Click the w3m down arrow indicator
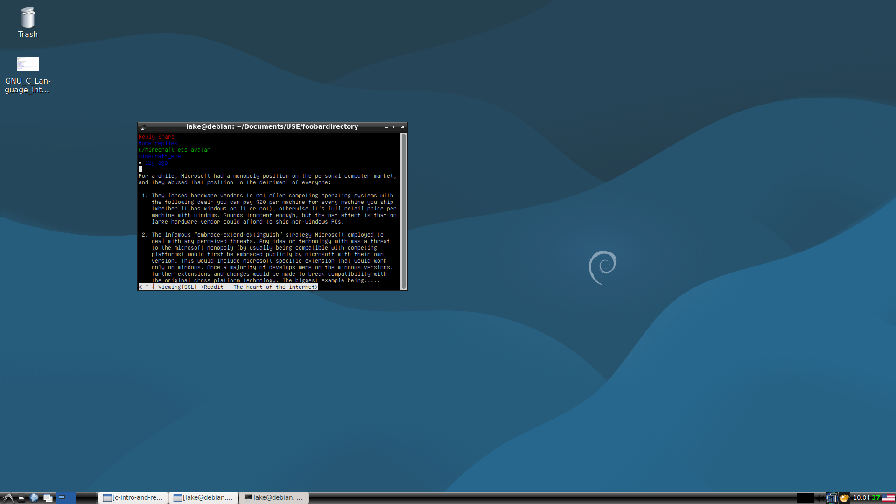This screenshot has height=504, width=896. click(153, 287)
